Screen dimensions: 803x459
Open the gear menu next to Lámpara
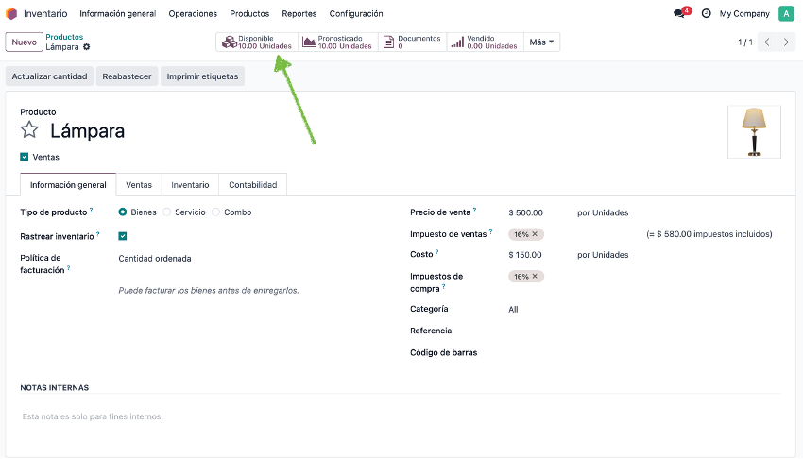pyautogui.click(x=87, y=47)
